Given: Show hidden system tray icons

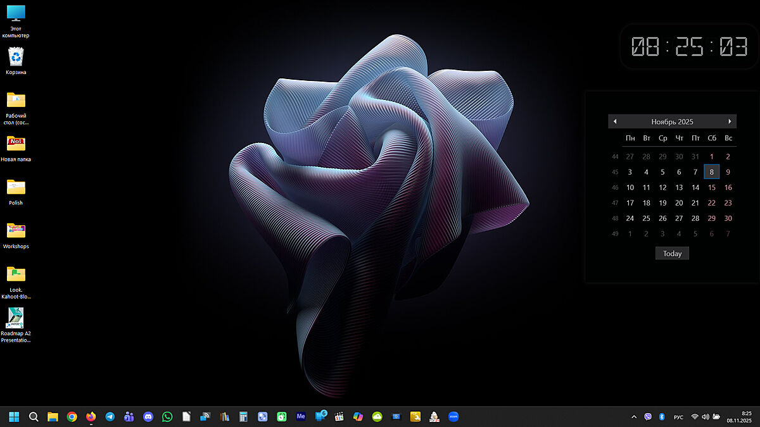Looking at the screenshot, I should [x=634, y=417].
